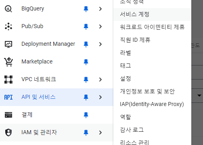This screenshot has width=203, height=145.
Task: Select 리소스 관리 in the submenu
Action: tap(152, 141)
